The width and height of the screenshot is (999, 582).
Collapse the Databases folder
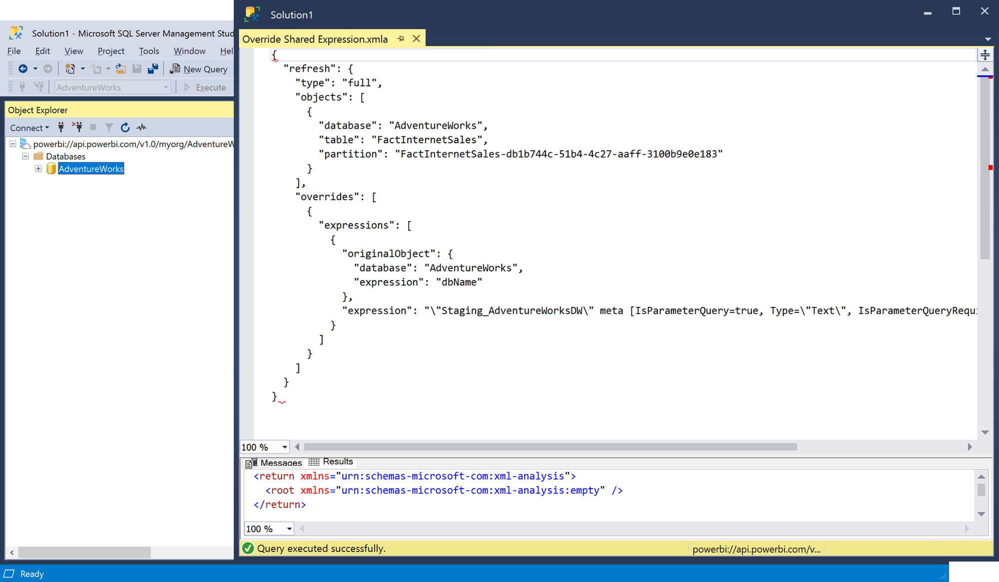[25, 156]
